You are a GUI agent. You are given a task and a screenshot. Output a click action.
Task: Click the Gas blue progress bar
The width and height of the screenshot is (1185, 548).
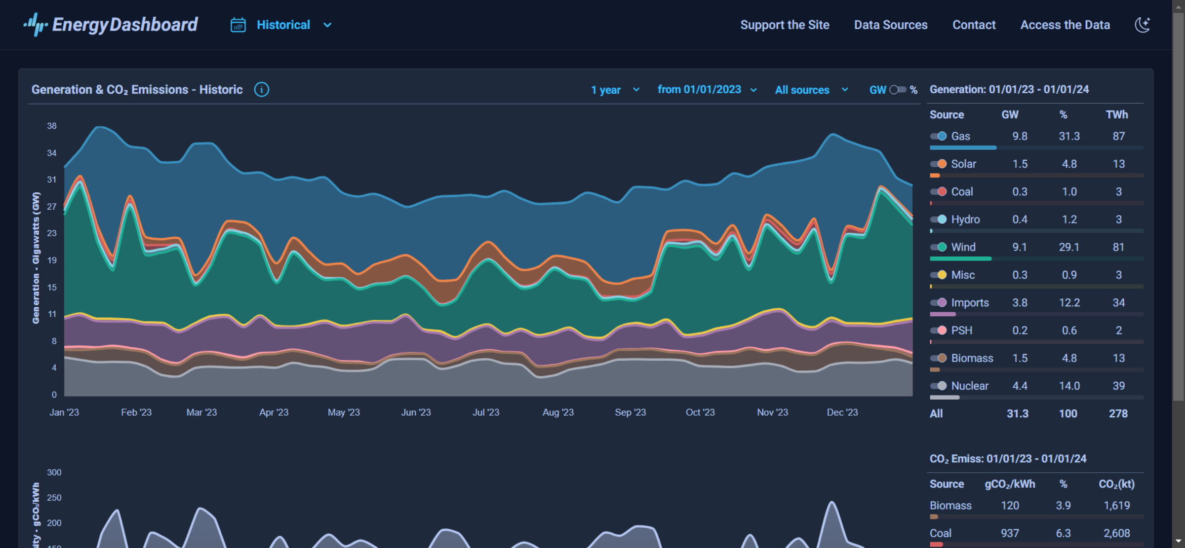pyautogui.click(x=963, y=147)
